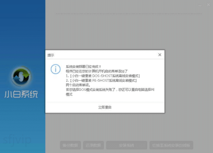This screenshot has width=213, height=153.
Task: Click the 切换至系统安装在线版 button
Action: click(x=172, y=145)
